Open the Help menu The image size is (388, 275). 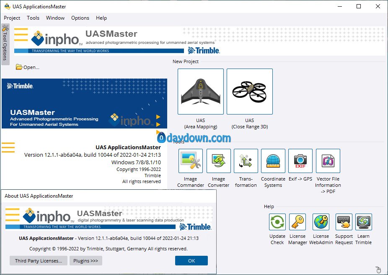pyautogui.click(x=101, y=18)
